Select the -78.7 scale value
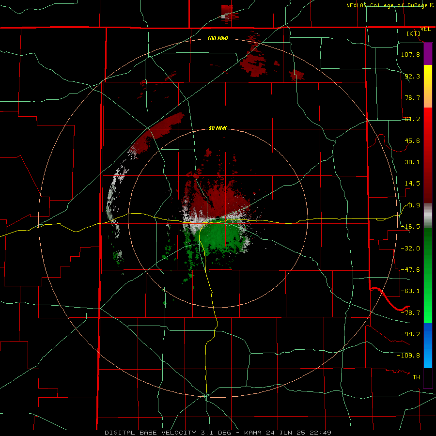436x436 pixels. click(x=410, y=313)
